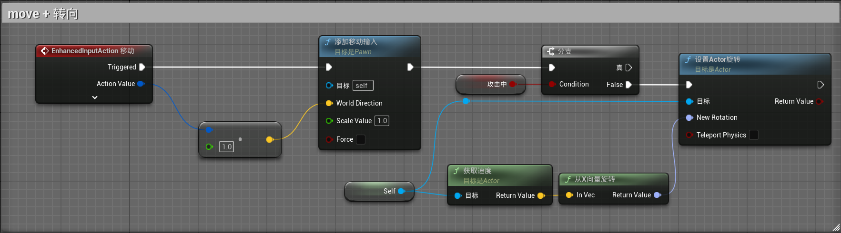The width and height of the screenshot is (841, 233).
Task: Click the Action Value blue output pin
Action: [141, 84]
